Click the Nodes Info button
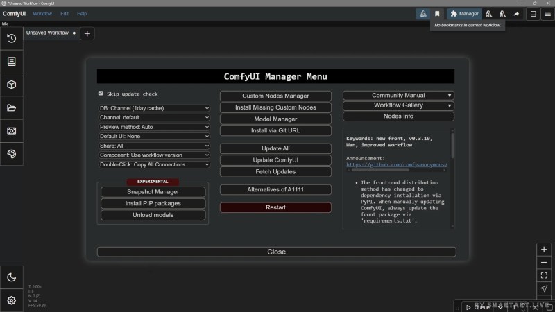The height and width of the screenshot is (312, 555). (x=398, y=116)
